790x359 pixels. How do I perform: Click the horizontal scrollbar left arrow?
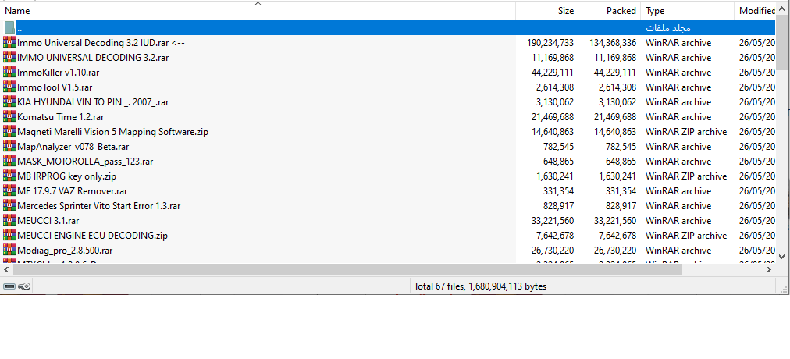pyautogui.click(x=6, y=270)
